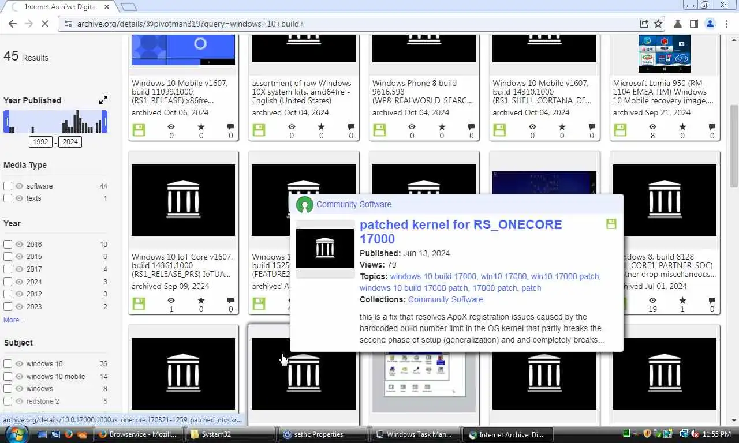The width and height of the screenshot is (739, 443).
Task: Click reviews bubble on build 11099.1000 card
Action: point(230,127)
